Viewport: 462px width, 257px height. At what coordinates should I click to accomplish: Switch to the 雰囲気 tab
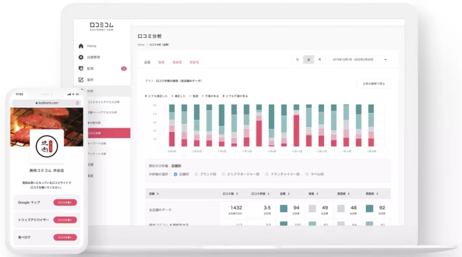pyautogui.click(x=194, y=62)
